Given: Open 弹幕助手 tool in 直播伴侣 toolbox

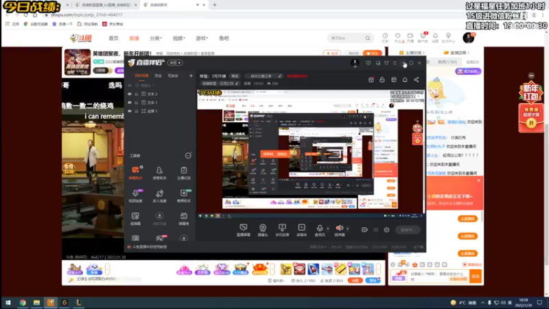Looking at the screenshot, I should coord(135,173).
